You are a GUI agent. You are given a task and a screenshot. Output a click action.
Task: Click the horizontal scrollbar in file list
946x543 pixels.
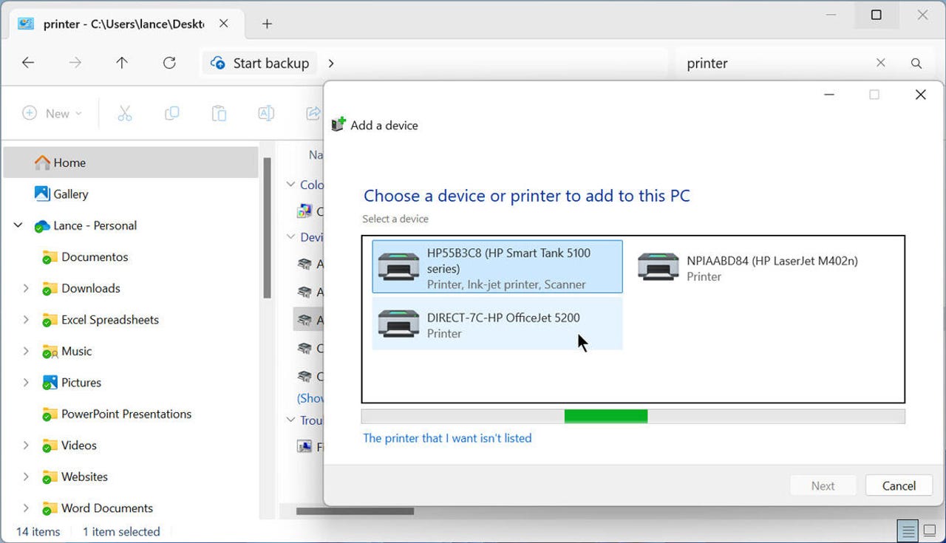pos(355,511)
